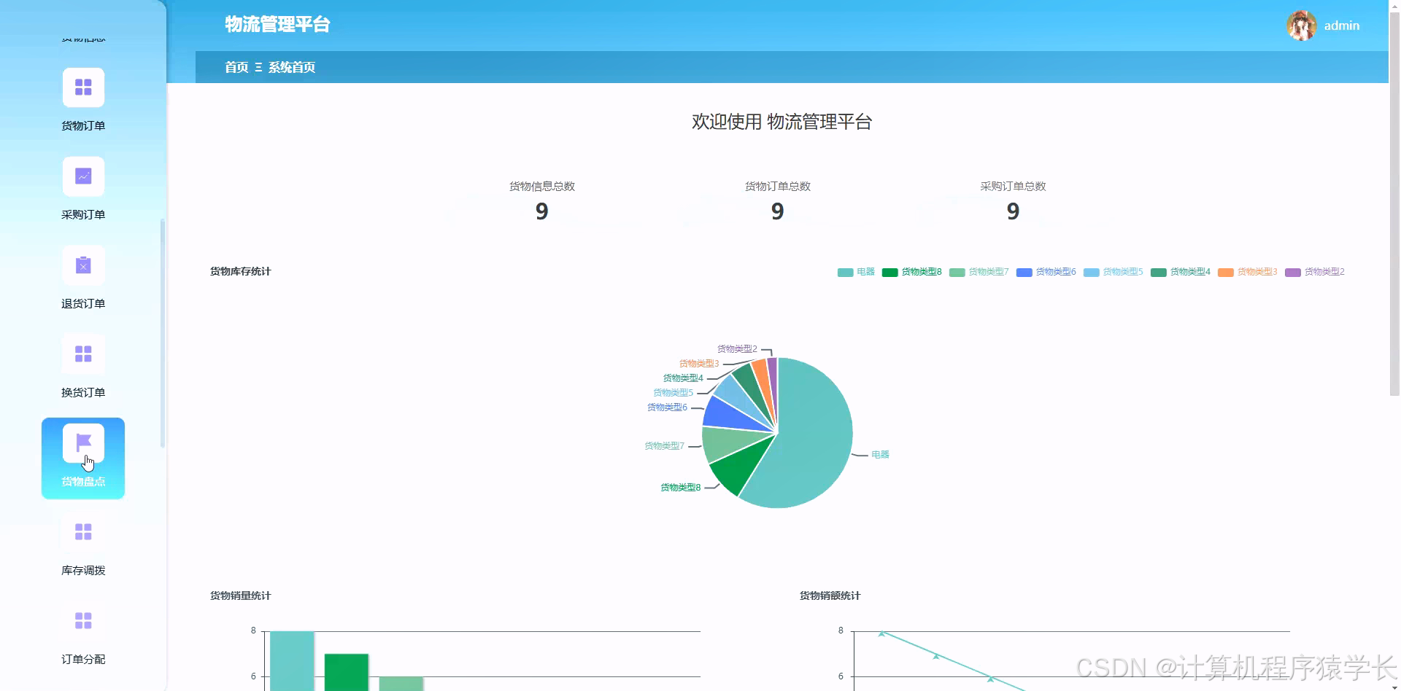
Task: Open the 库存调拨 grid icon
Action: (x=83, y=532)
